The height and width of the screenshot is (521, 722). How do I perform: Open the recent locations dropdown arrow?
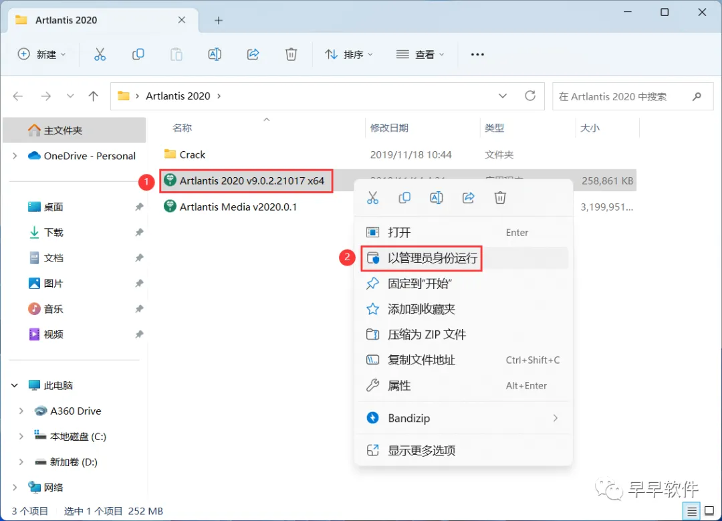coord(70,96)
